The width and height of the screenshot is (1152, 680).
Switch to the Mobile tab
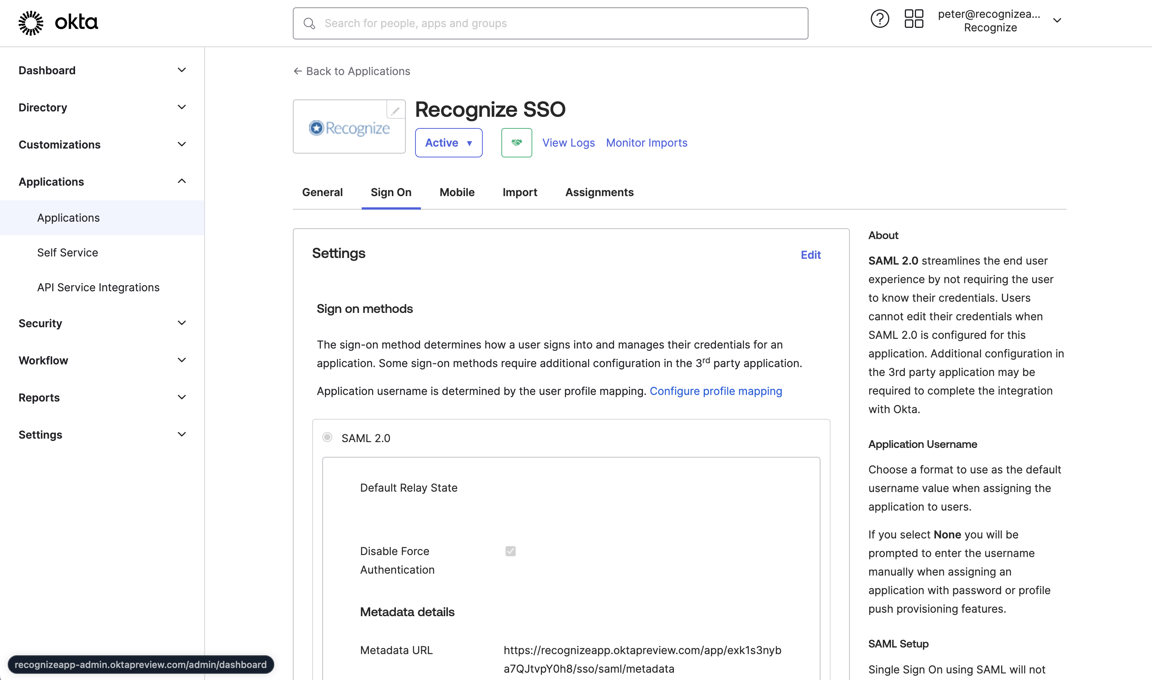pos(457,192)
